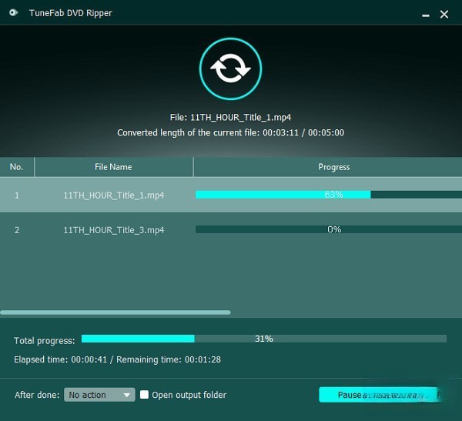Image resolution: width=462 pixels, height=421 pixels.
Task: Click the TuneFab app logo icon
Action: [14, 12]
